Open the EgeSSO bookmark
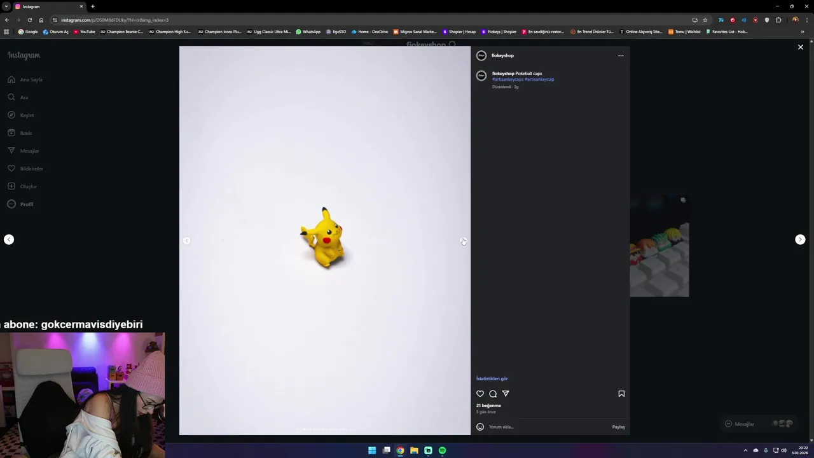Image resolution: width=814 pixels, height=458 pixels. click(336, 31)
